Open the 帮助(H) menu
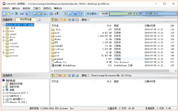178x111 pixels. coord(58,9)
